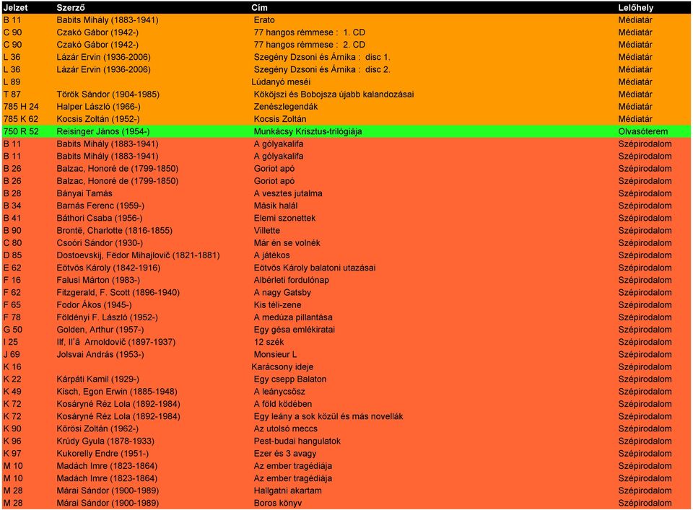Select the title Egy csepp Balaton
This screenshot has width=693, height=510.
pyautogui.click(x=290, y=379)
